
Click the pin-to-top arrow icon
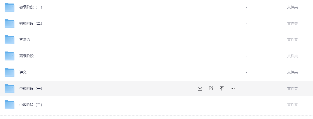point(221,88)
